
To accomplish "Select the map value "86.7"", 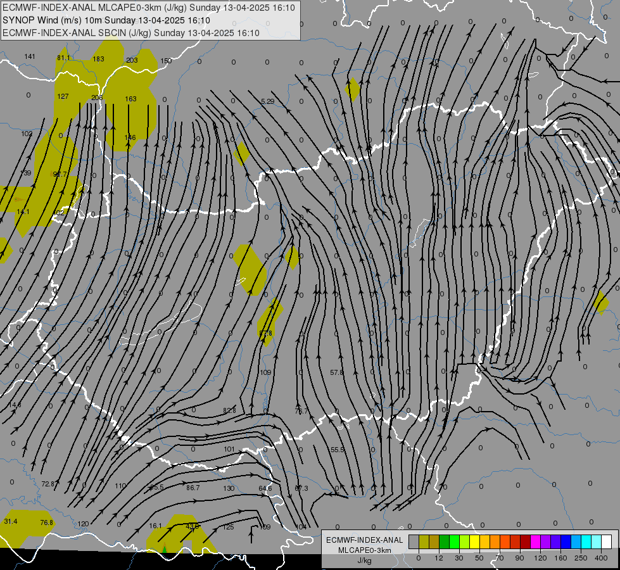I will click(x=193, y=488).
